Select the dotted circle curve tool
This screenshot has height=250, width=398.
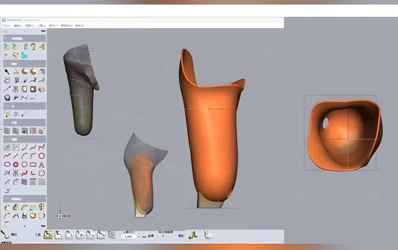41,173
